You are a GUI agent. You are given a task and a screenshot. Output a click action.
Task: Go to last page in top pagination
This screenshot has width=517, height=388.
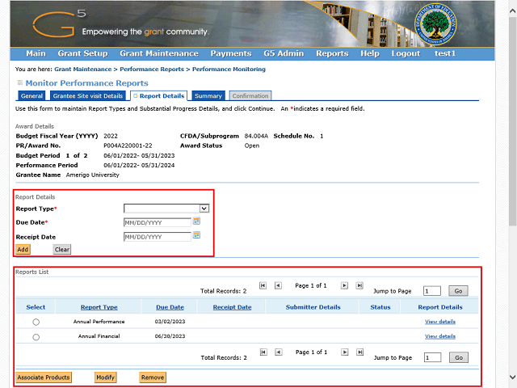(360, 285)
